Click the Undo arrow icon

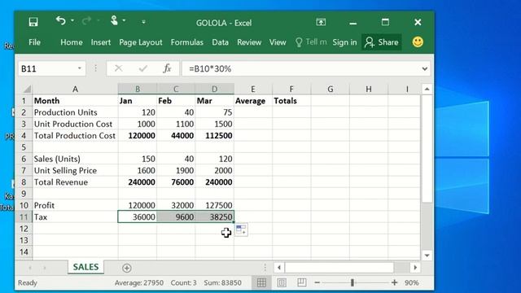coord(60,21)
